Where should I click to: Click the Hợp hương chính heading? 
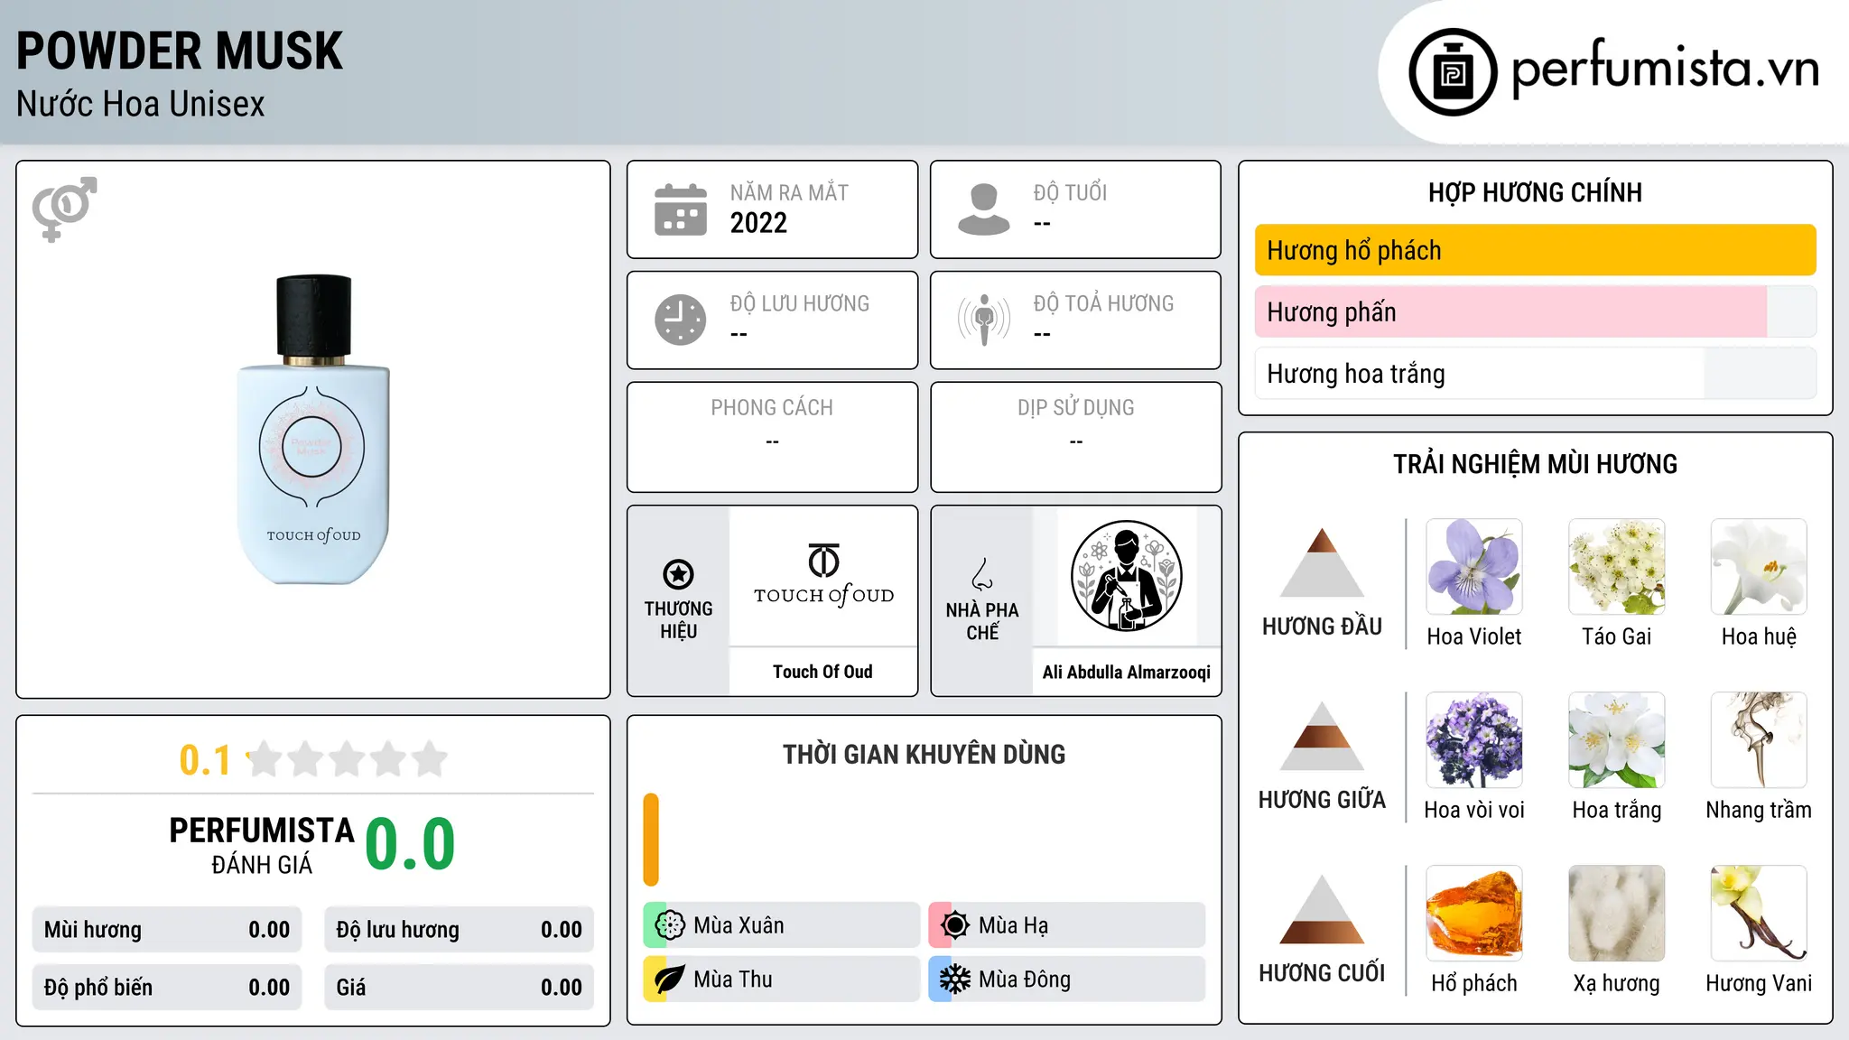click(1535, 192)
